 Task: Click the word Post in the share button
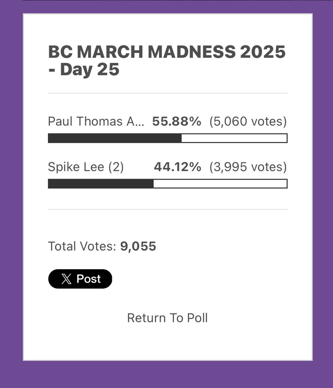pyautogui.click(x=88, y=279)
